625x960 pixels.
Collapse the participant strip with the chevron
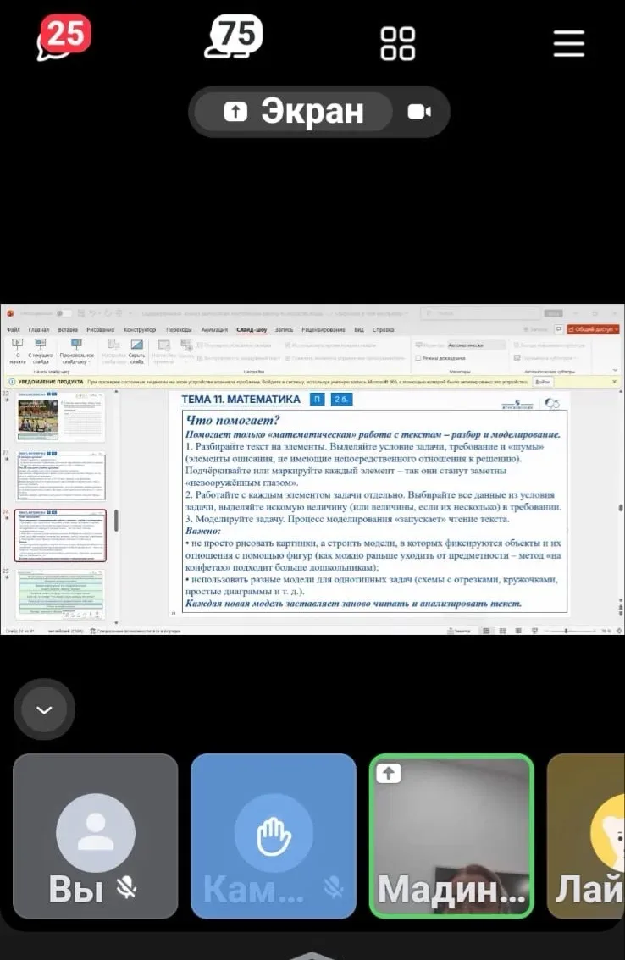tap(45, 709)
